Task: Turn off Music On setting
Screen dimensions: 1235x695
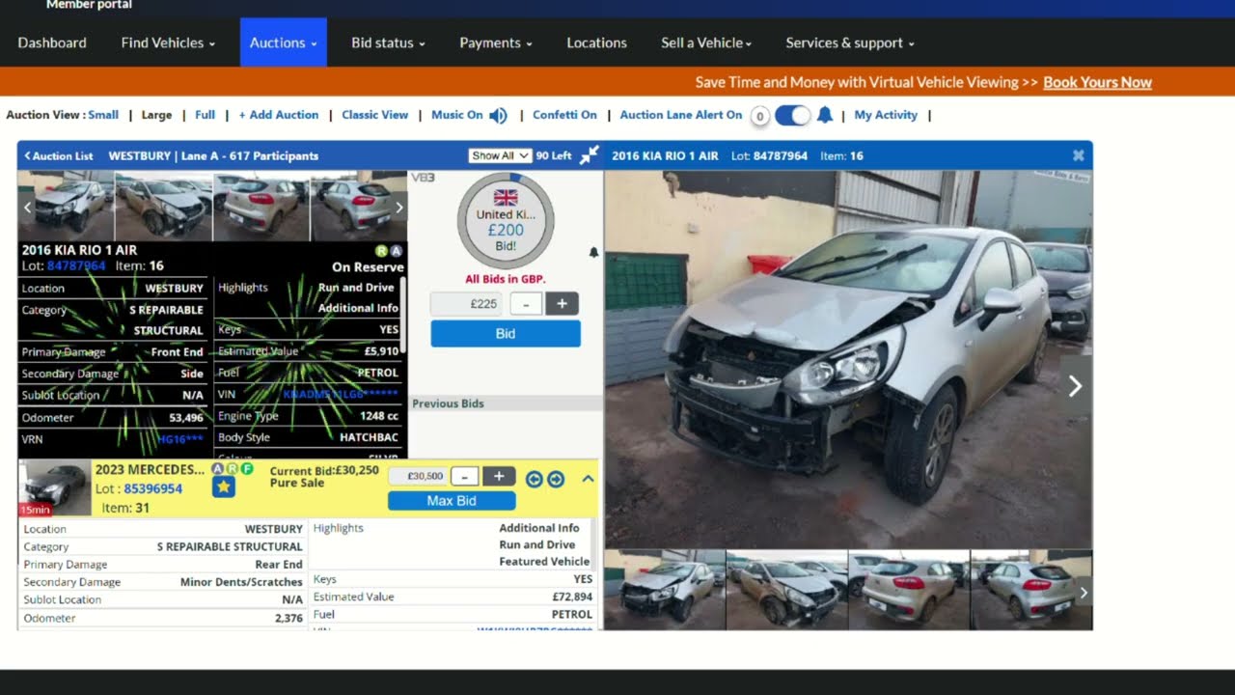Action: [457, 115]
